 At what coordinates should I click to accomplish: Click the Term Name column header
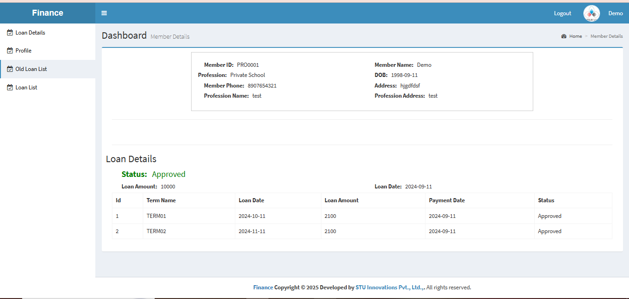(x=161, y=200)
